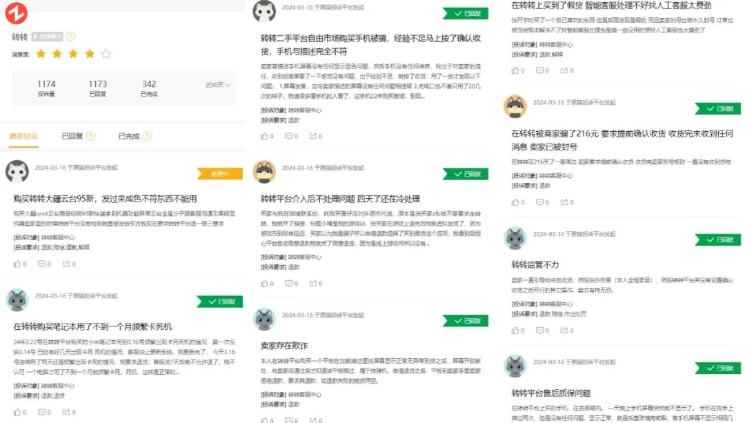Open comments on 笔记本频繁卡死机 complaint

tap(44, 412)
